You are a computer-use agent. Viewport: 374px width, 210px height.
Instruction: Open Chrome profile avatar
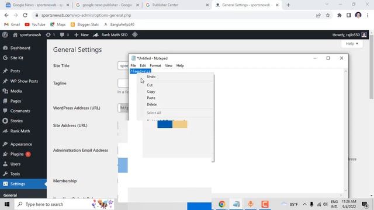coord(358,15)
